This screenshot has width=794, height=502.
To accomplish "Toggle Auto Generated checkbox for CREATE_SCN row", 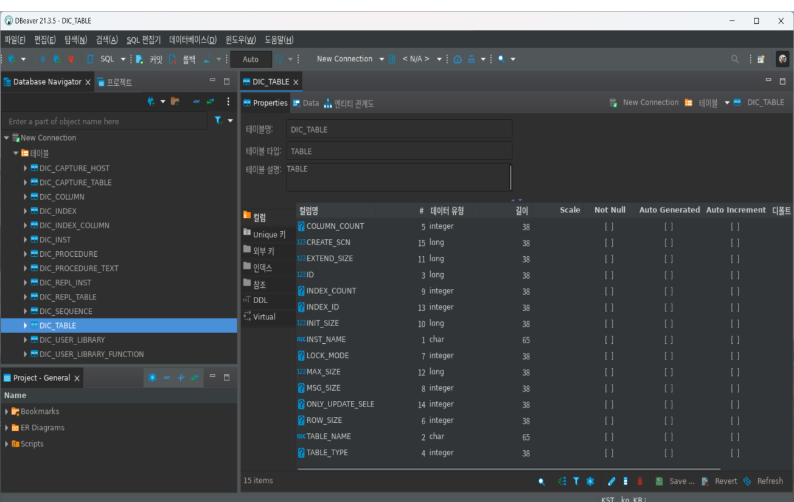I will pyautogui.click(x=669, y=243).
